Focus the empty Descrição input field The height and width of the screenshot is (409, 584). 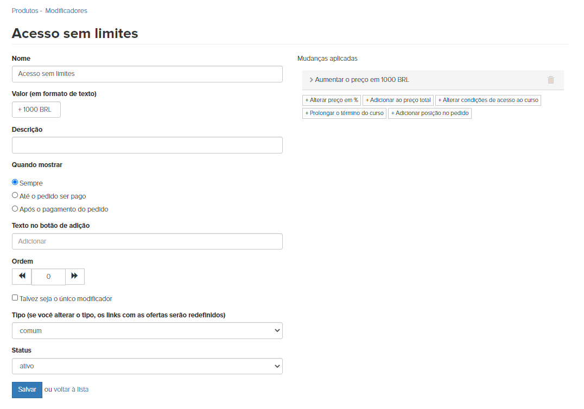[x=147, y=145]
